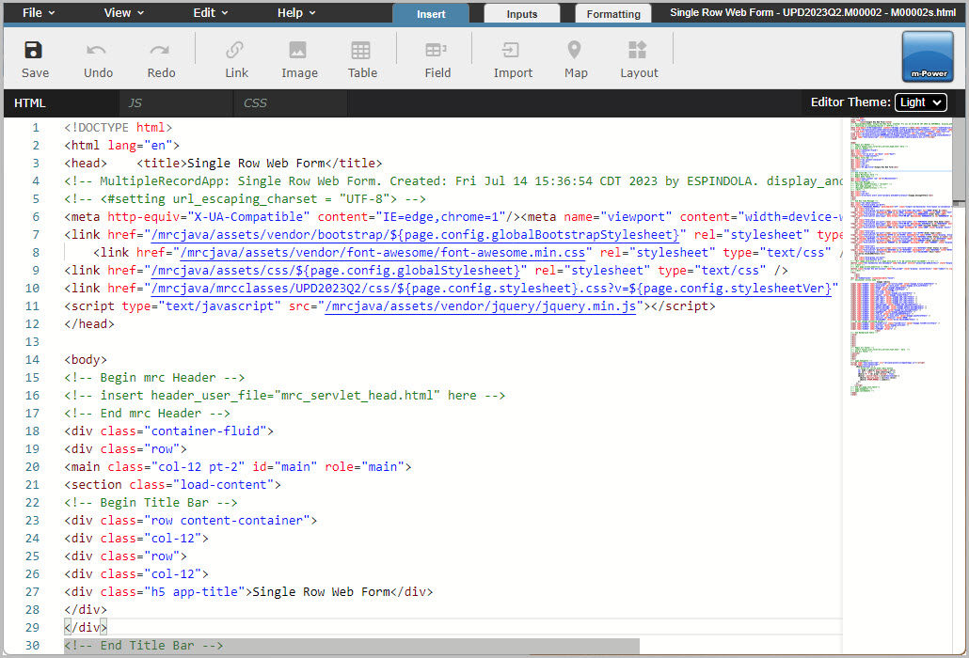969x658 pixels.
Task: Click 'h5 app-title' class value on line 27
Action: 195,592
